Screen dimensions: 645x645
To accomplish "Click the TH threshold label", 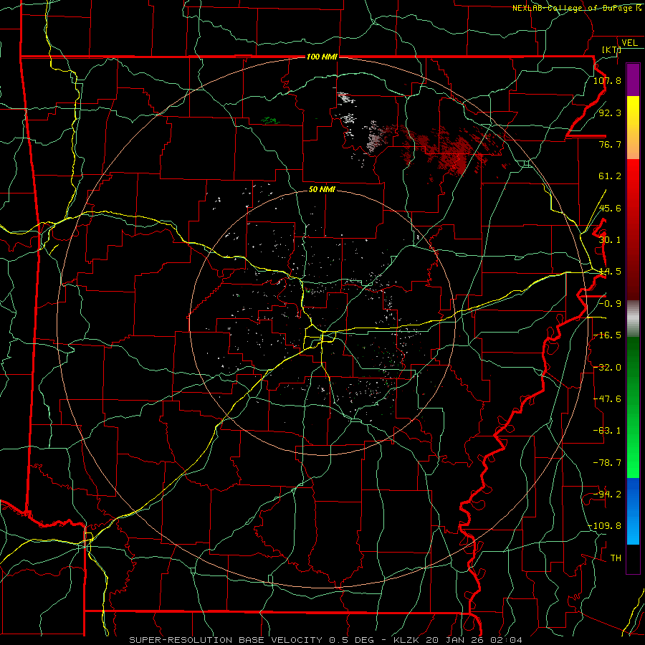I will point(616,558).
